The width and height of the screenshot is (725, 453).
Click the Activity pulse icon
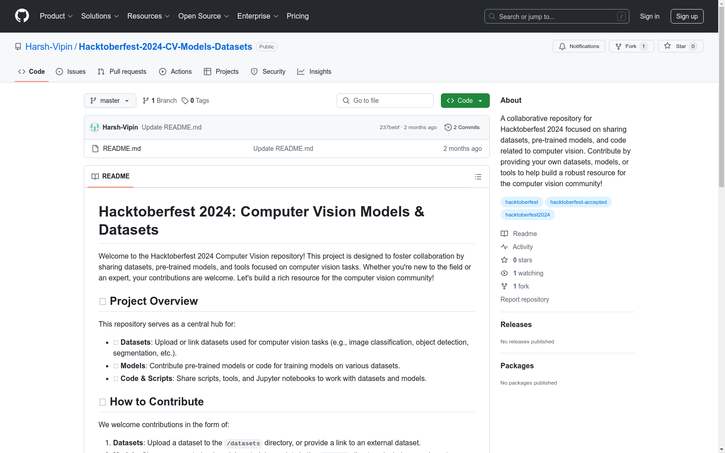point(504,247)
